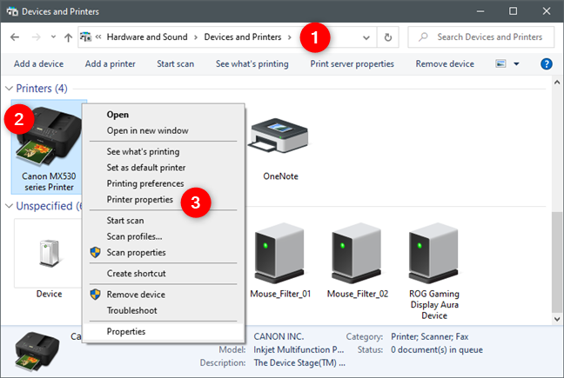Choose Printing preferences
564x378 pixels.
pyautogui.click(x=164, y=183)
